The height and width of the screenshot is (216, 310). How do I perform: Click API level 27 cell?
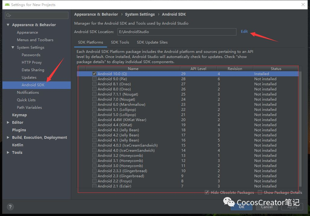click(x=183, y=84)
